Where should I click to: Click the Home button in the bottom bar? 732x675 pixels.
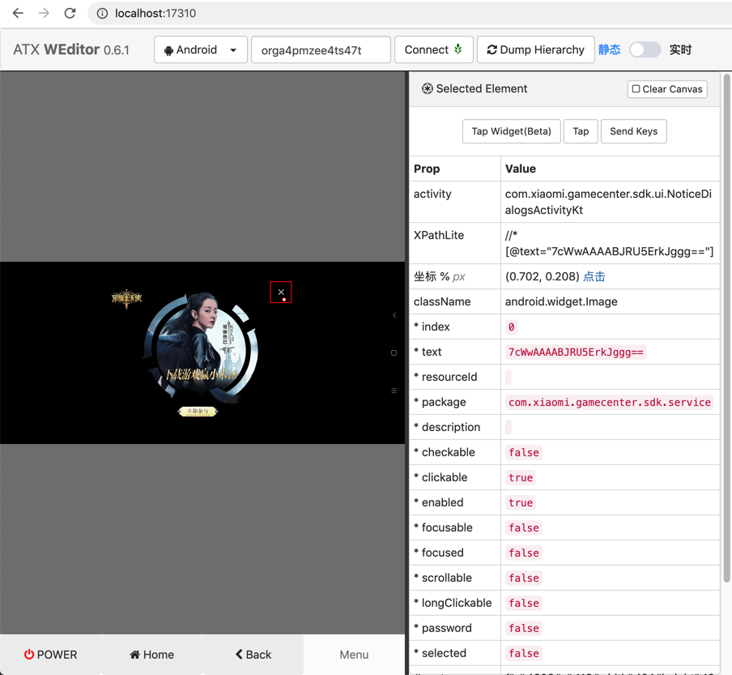pos(151,655)
